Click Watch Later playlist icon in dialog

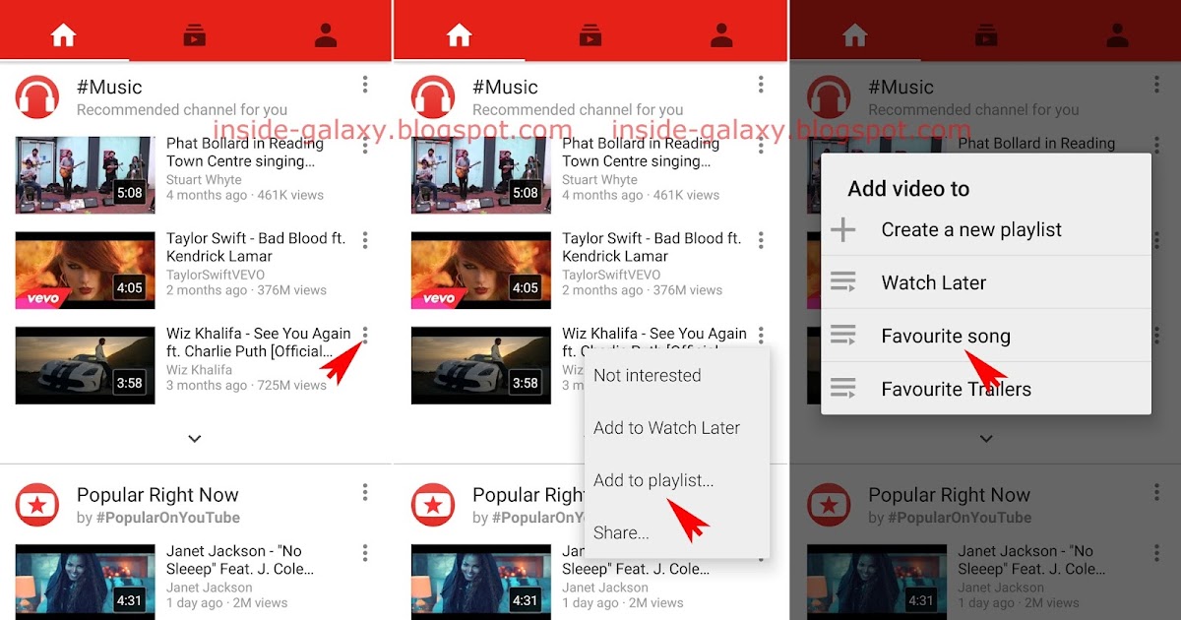tap(842, 283)
